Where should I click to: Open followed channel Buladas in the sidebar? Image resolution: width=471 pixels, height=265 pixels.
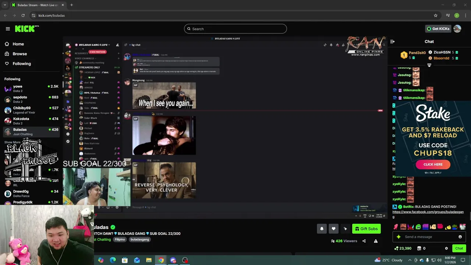tap(31, 132)
